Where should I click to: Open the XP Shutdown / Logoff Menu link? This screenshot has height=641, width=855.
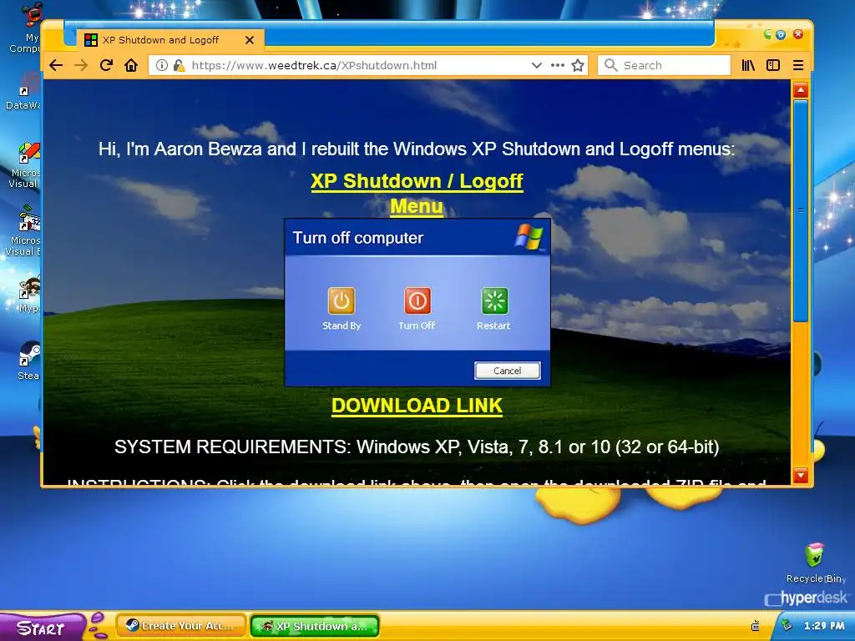click(417, 194)
